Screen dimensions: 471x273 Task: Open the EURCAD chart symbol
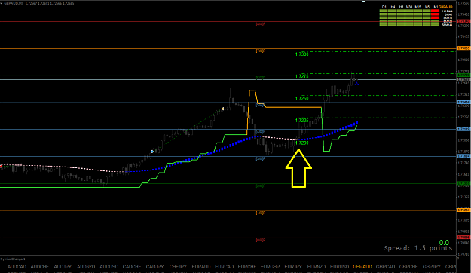point(224,267)
